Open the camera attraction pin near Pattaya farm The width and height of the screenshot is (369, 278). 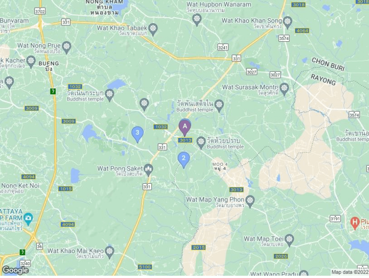coord(29,219)
